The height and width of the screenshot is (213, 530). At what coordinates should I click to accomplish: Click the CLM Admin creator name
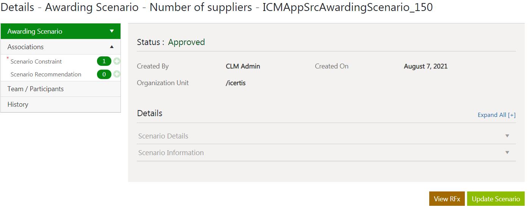point(243,66)
